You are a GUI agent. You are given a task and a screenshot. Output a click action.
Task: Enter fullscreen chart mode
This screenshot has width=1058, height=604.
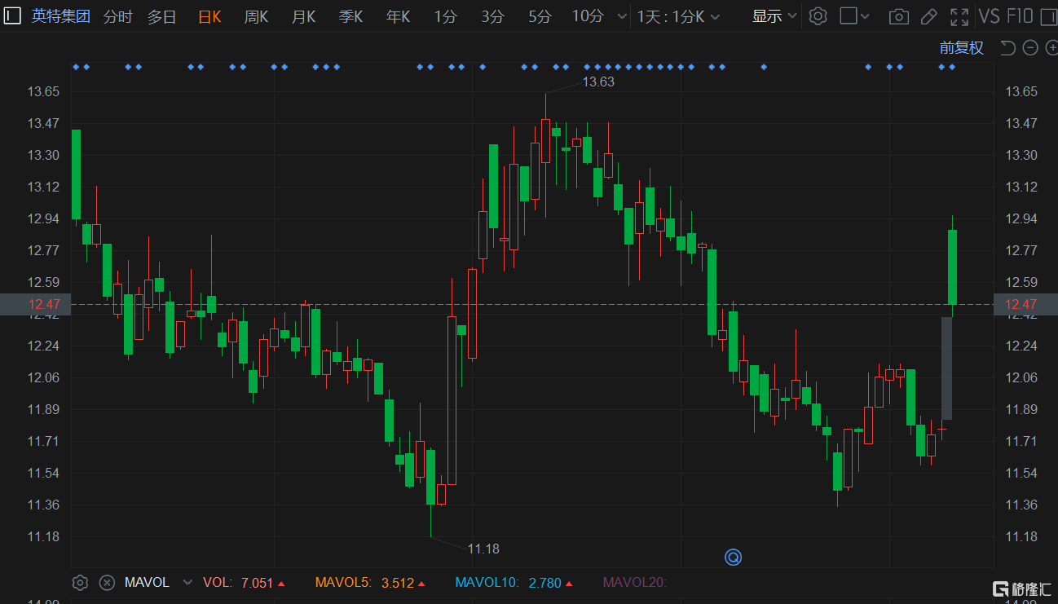click(959, 16)
